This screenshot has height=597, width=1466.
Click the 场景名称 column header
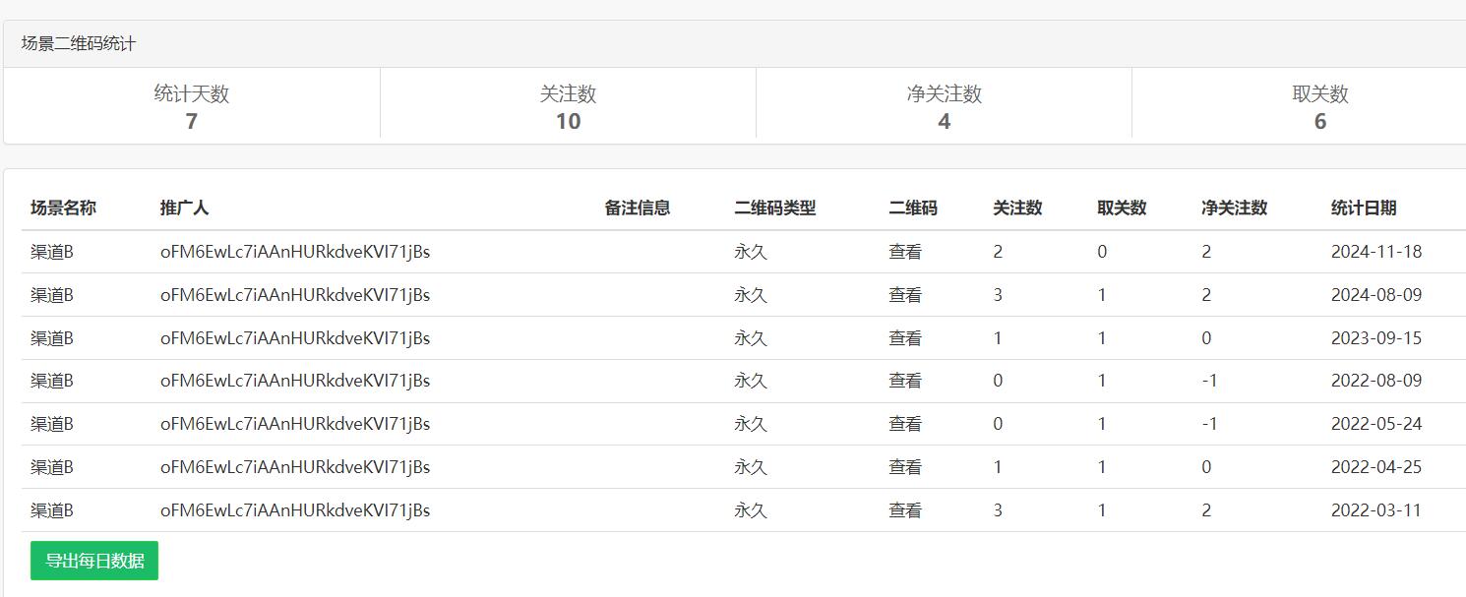(63, 208)
